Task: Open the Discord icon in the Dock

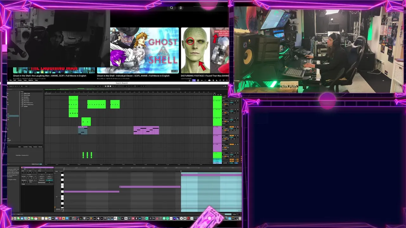Action: click(x=57, y=218)
